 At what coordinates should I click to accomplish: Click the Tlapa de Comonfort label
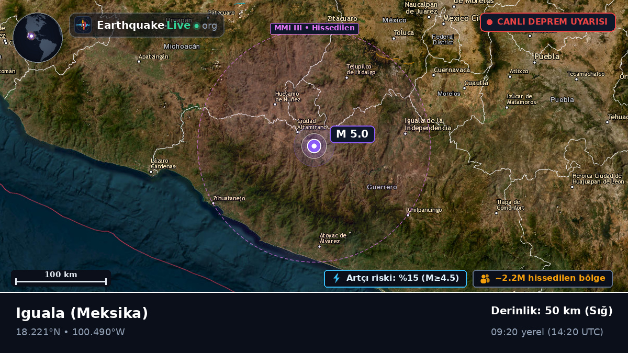(510, 204)
